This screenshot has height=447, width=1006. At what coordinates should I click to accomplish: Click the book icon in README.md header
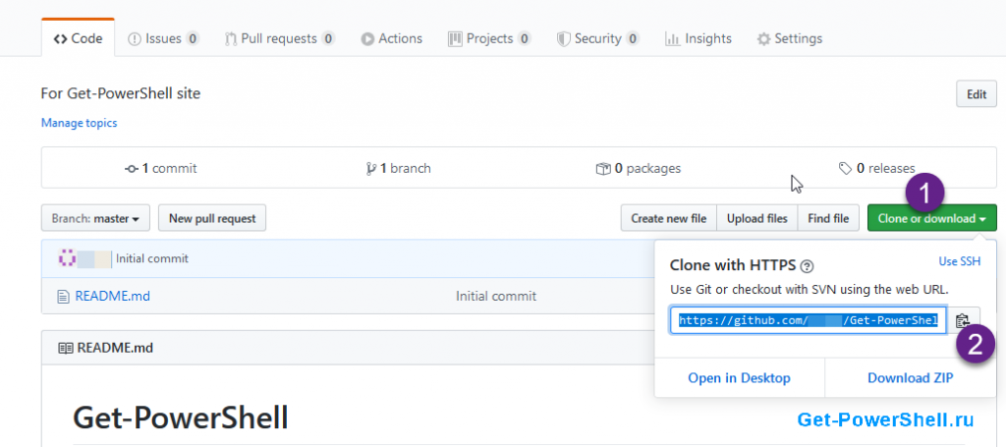[66, 348]
